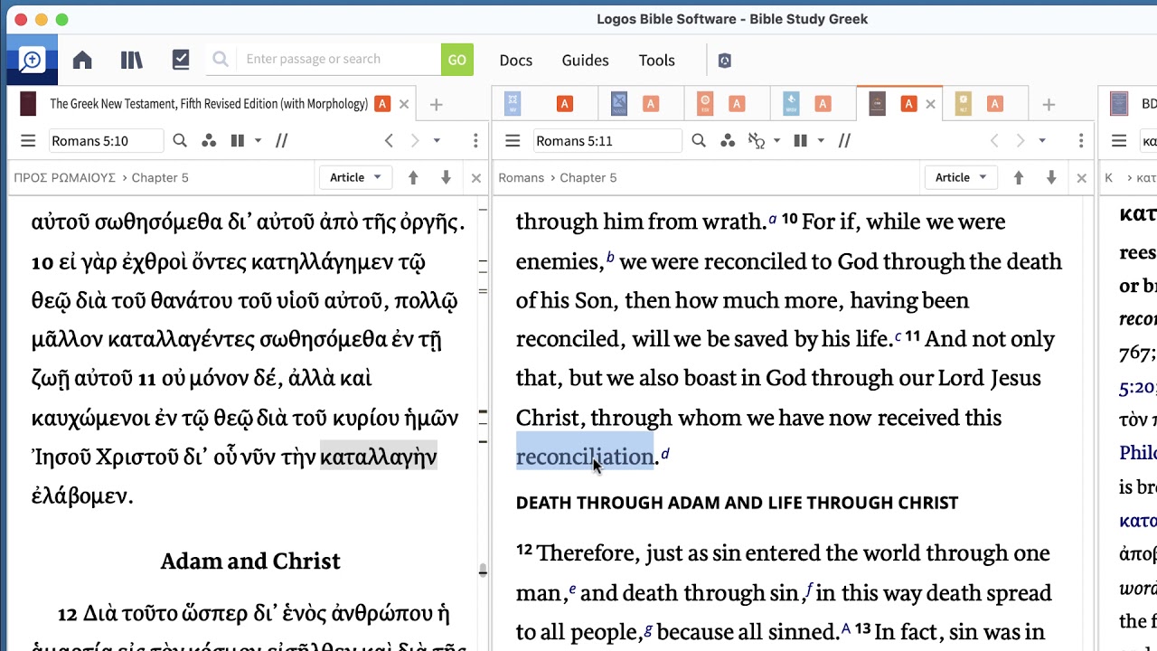Image resolution: width=1157 pixels, height=651 pixels.
Task: Open more options for Romans 5:11 panel
Action: click(x=1081, y=141)
